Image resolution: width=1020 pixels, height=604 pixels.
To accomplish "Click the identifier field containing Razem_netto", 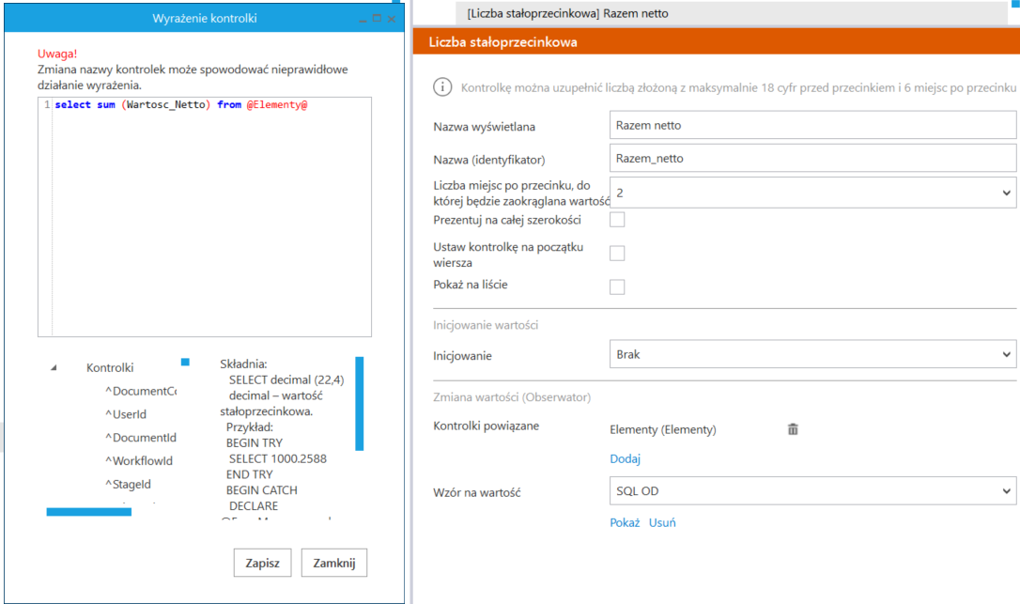I will click(x=812, y=158).
